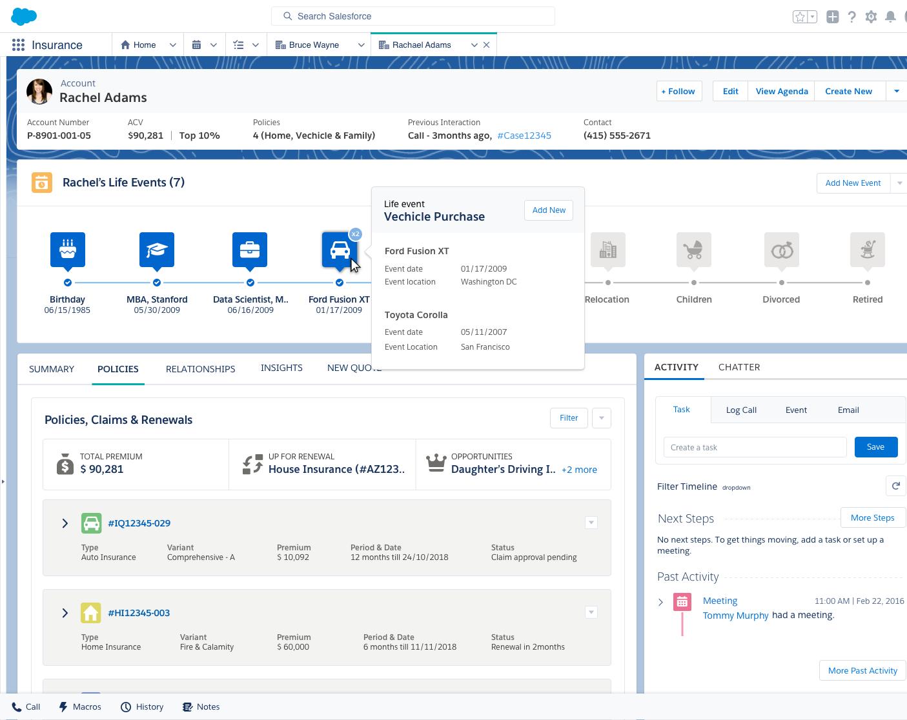Open actions menu for policy #IQ12345-029
This screenshot has height=720, width=907.
pyautogui.click(x=591, y=523)
